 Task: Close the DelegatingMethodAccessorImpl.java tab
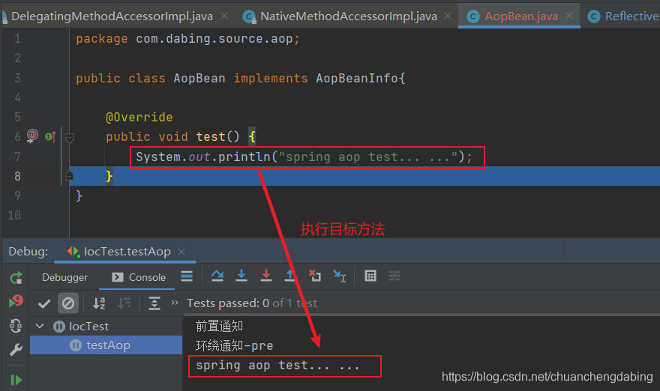224,16
